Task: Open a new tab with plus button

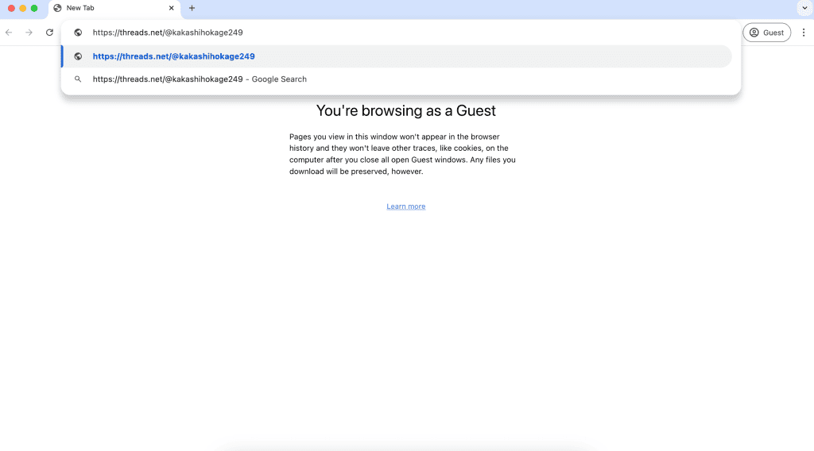Action: (x=192, y=8)
